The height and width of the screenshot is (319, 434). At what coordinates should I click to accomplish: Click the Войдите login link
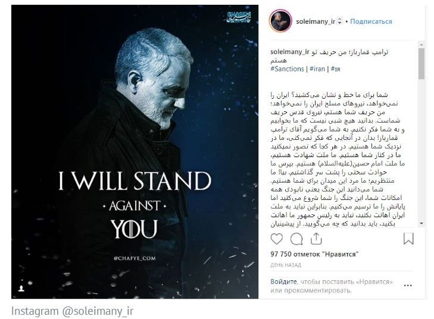click(283, 282)
